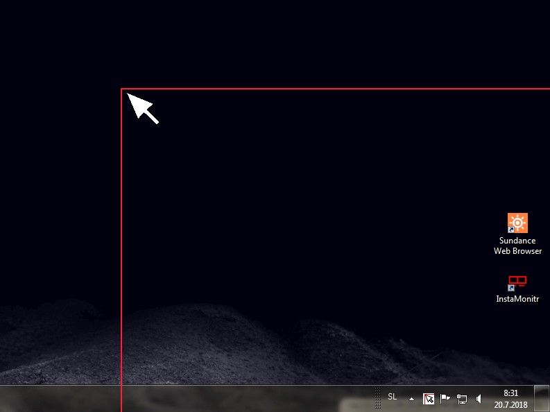Click the small shortcut arrow overlay on InstaMonitr
This screenshot has width=550, height=412.
[x=511, y=287]
